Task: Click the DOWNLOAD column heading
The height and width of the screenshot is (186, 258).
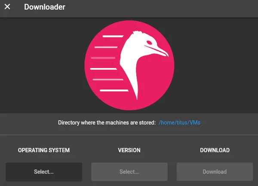Action: pos(215,150)
